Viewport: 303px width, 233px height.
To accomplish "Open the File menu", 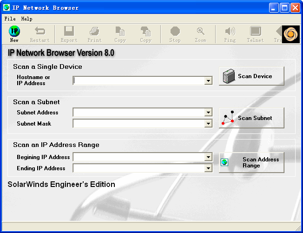I will coord(10,19).
